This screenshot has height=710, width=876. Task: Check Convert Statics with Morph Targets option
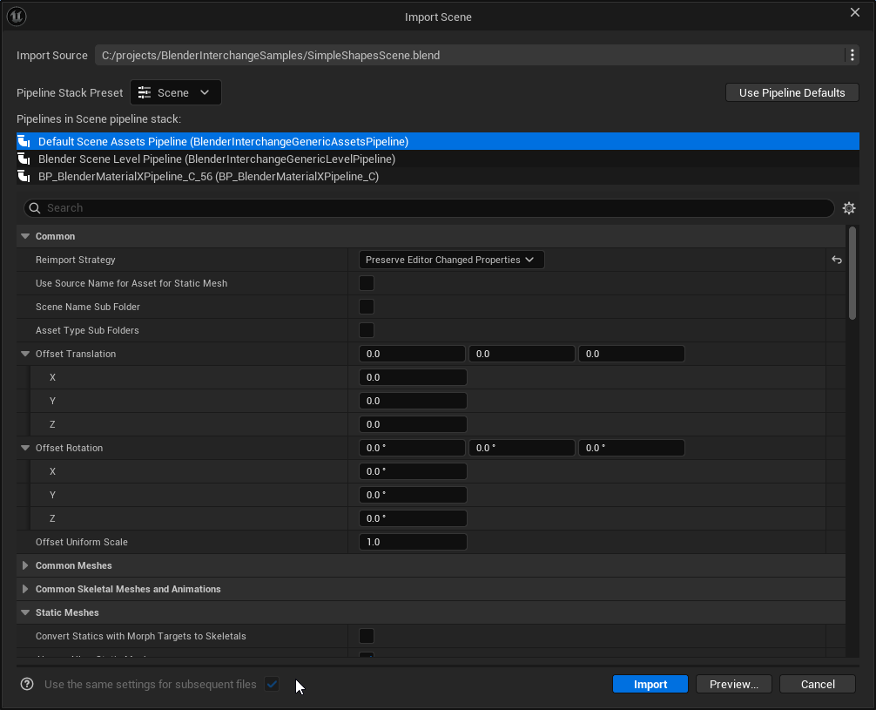(x=367, y=636)
